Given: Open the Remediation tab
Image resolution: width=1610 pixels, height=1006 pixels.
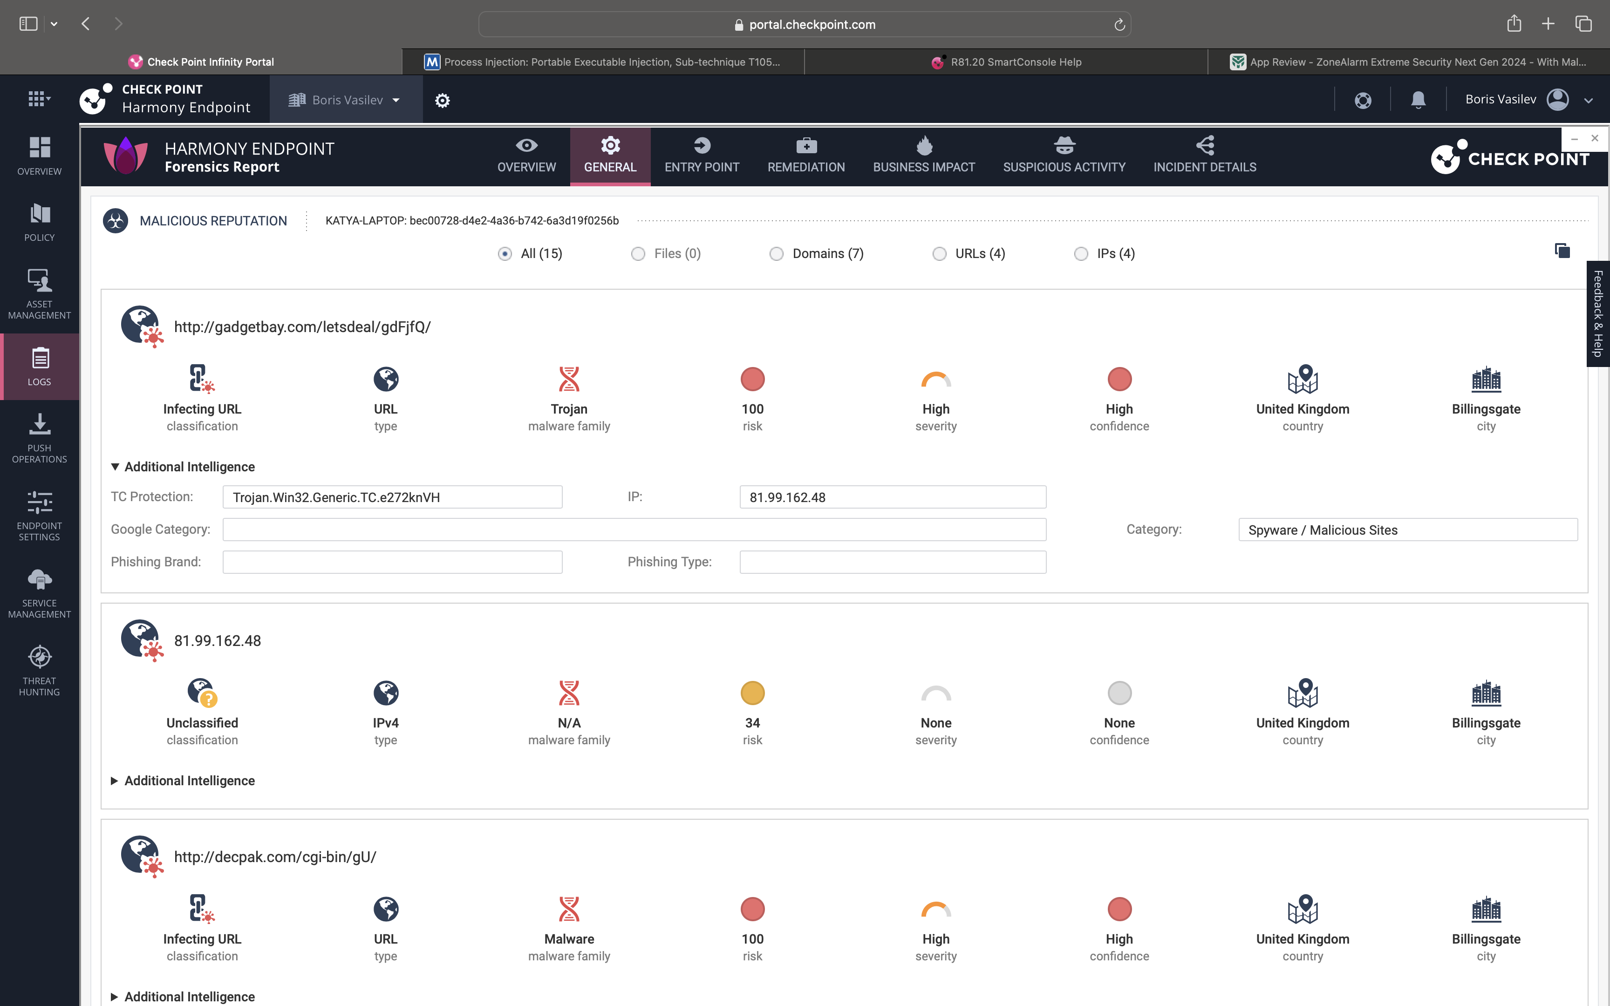Looking at the screenshot, I should pyautogui.click(x=805, y=156).
